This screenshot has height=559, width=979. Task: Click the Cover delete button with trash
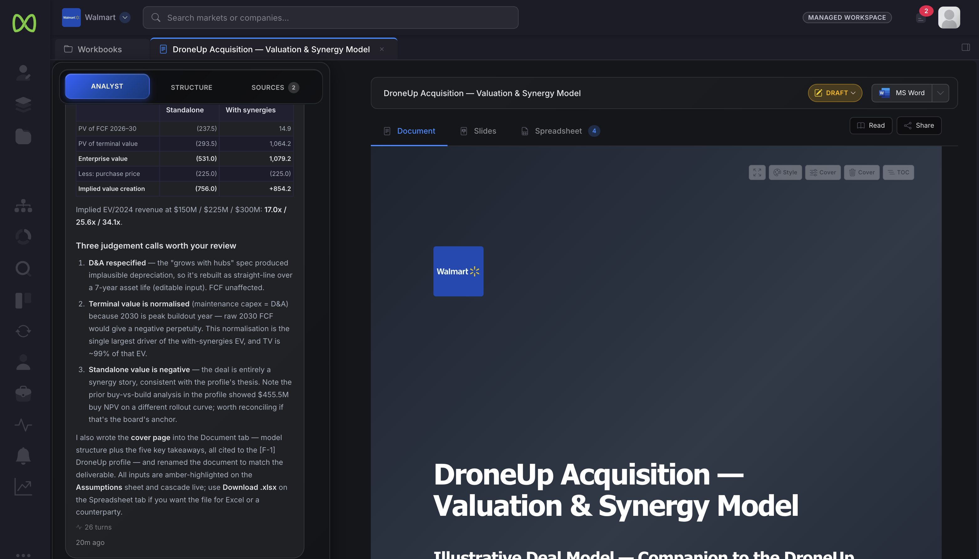pyautogui.click(x=862, y=172)
